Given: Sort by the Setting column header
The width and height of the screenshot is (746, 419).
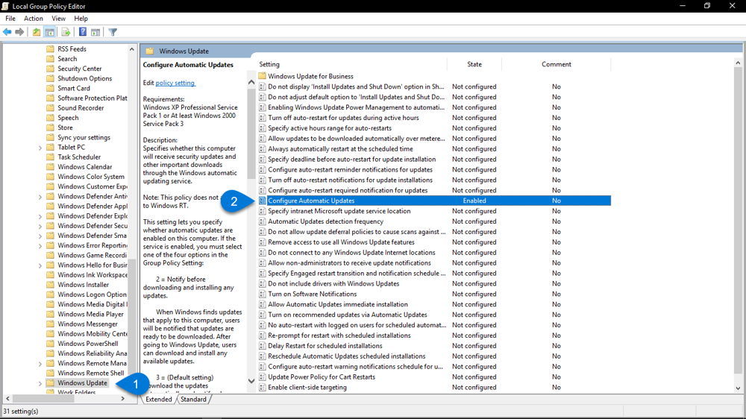Looking at the screenshot, I should click(352, 64).
